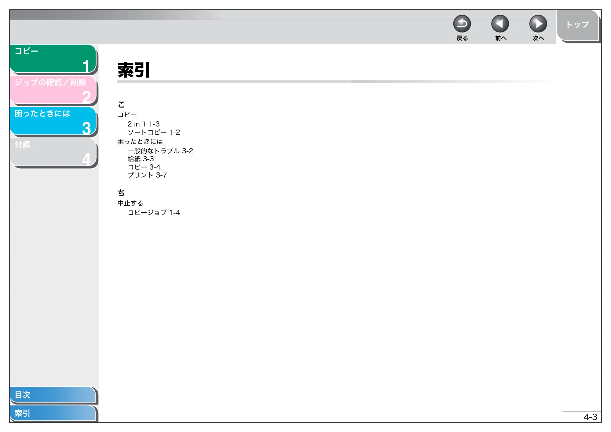This screenshot has height=432, width=611.
Task: Click the こ section letter heading
Action: click(x=121, y=104)
